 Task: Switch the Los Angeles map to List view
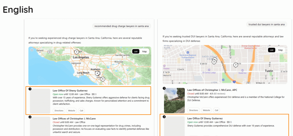coord(136,51)
